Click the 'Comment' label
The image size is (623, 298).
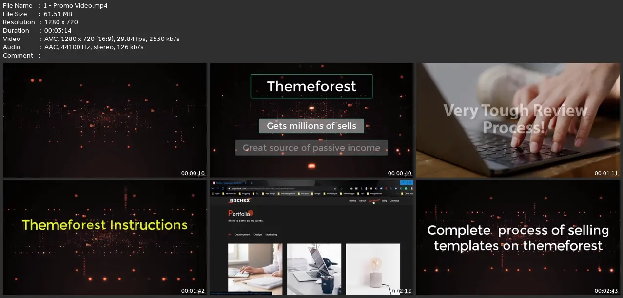pos(18,55)
